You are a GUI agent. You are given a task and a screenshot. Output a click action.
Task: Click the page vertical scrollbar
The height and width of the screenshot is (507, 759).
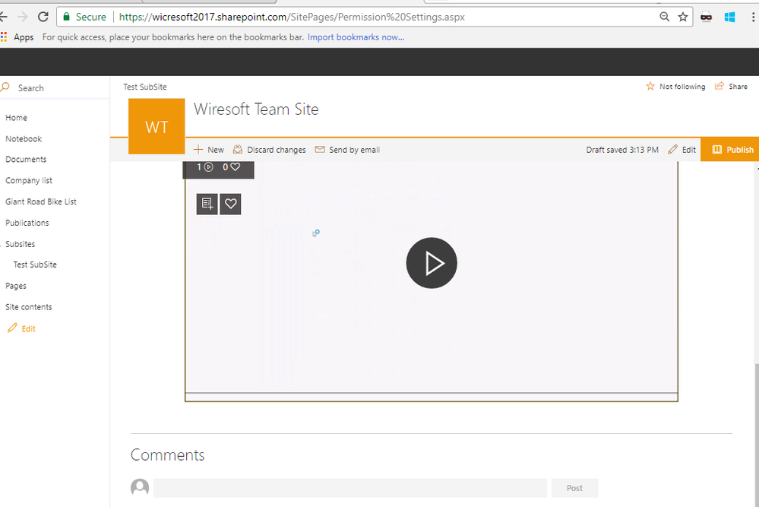(x=756, y=435)
